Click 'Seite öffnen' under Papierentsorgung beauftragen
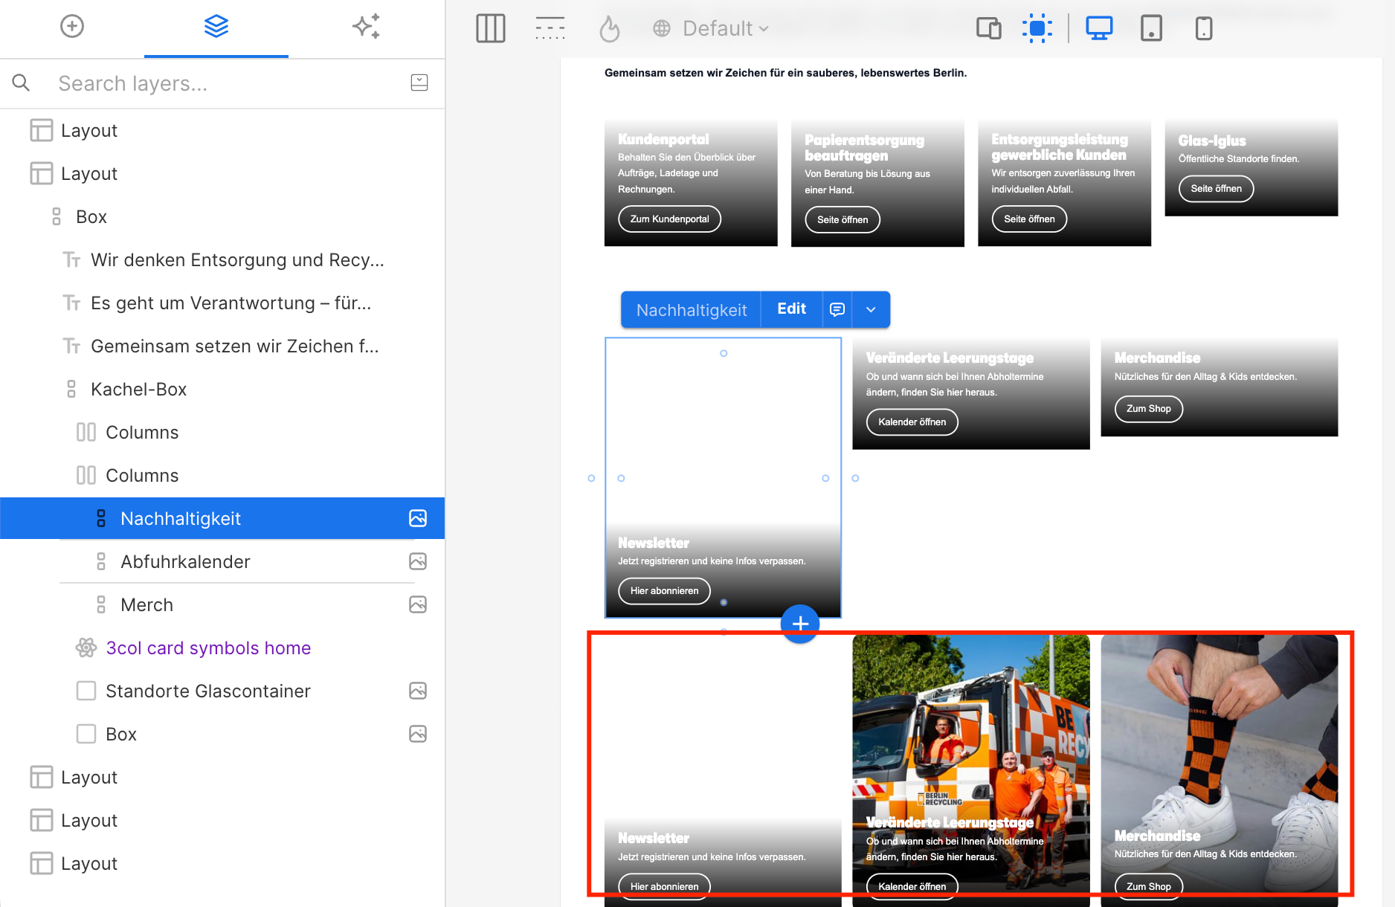Image resolution: width=1395 pixels, height=907 pixels. pyautogui.click(x=843, y=219)
